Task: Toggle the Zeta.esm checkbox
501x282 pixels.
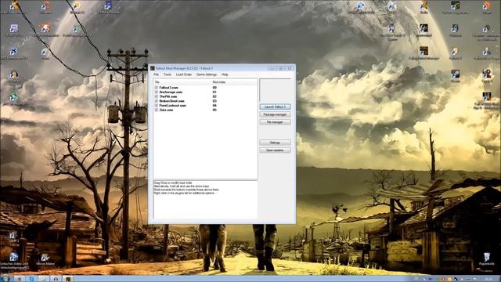Action: point(157,110)
